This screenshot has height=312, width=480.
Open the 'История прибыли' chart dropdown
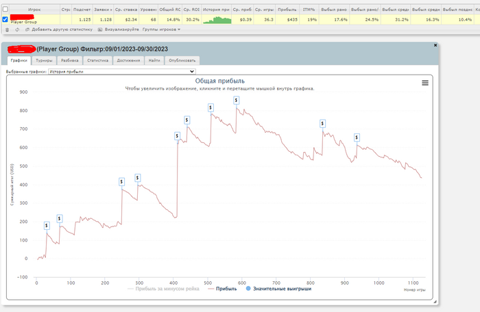(122, 72)
